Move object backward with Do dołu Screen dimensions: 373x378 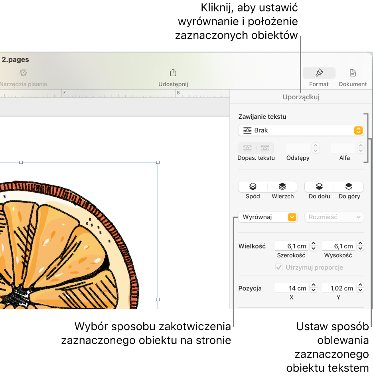coord(319,187)
